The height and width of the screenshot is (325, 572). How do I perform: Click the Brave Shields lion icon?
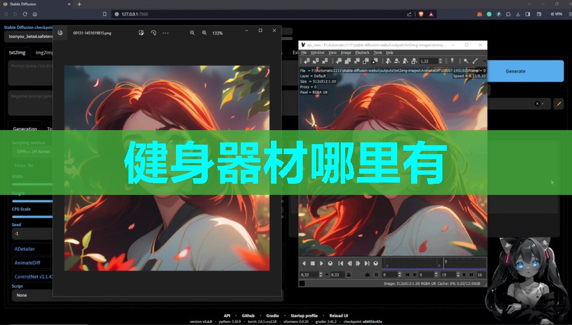coord(421,14)
